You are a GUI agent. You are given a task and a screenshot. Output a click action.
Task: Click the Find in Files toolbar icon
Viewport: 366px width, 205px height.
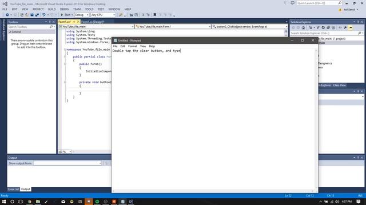(x=121, y=15)
